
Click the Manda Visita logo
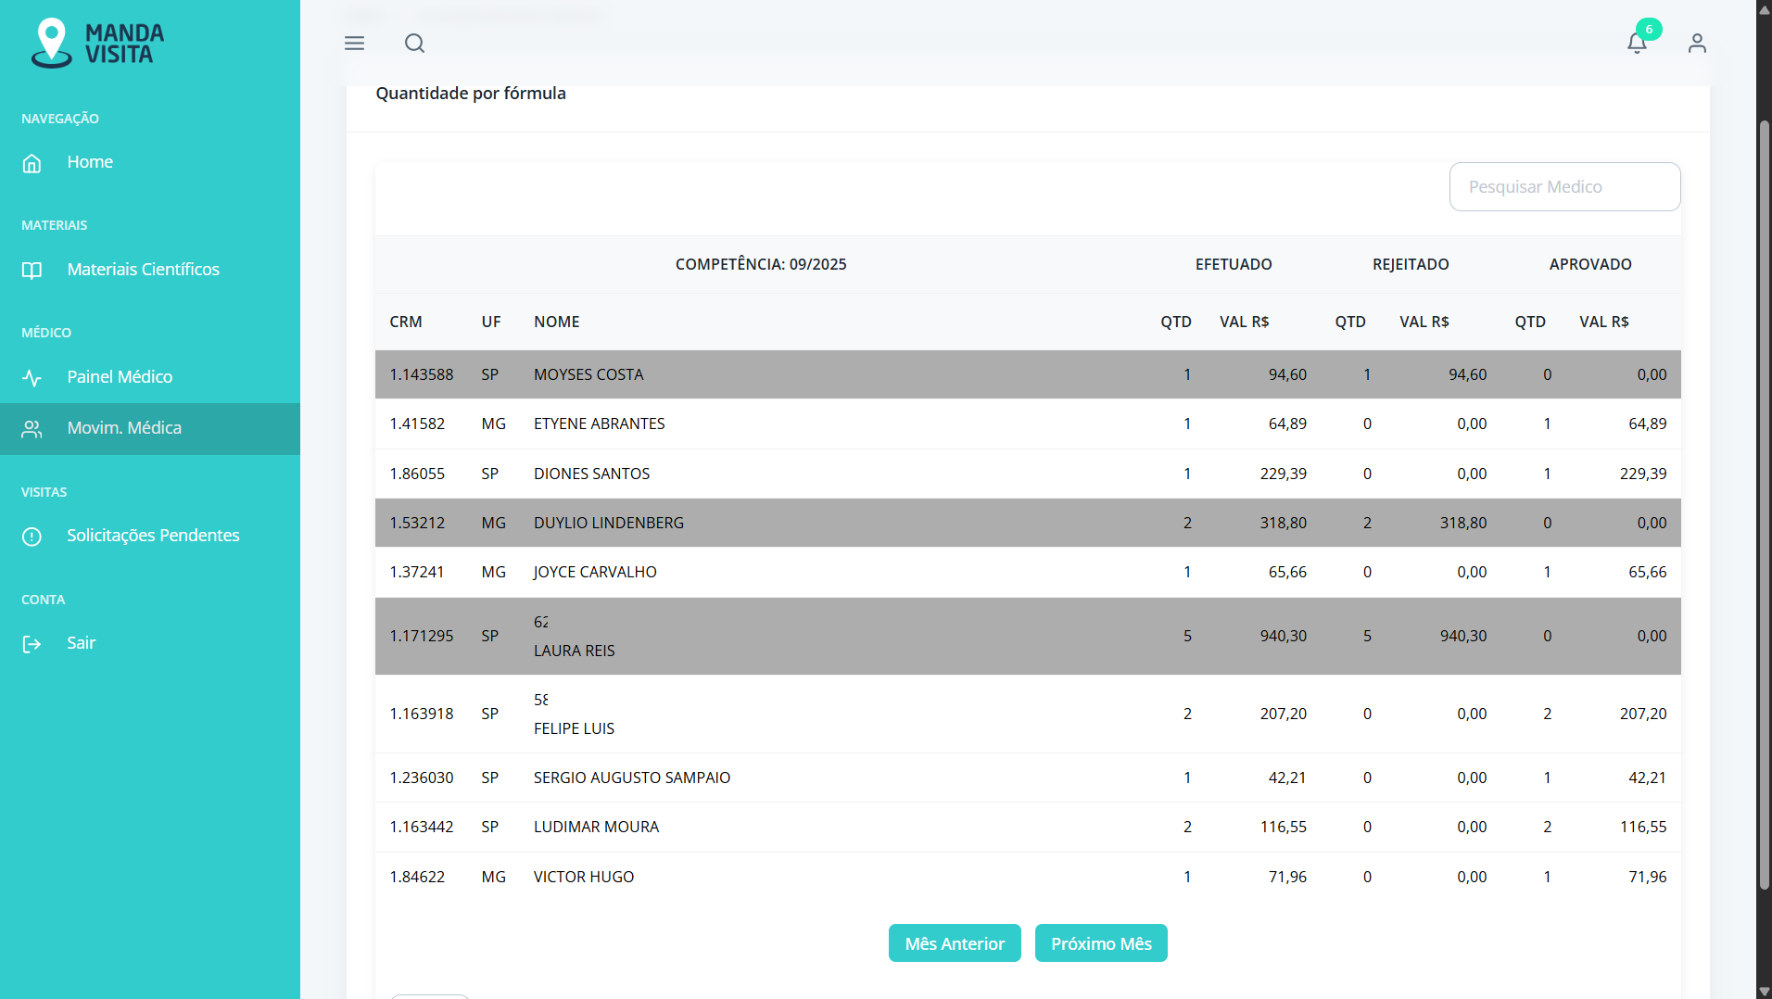point(97,44)
